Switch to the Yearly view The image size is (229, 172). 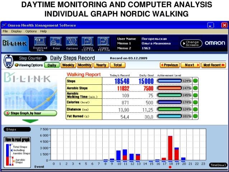101,65
